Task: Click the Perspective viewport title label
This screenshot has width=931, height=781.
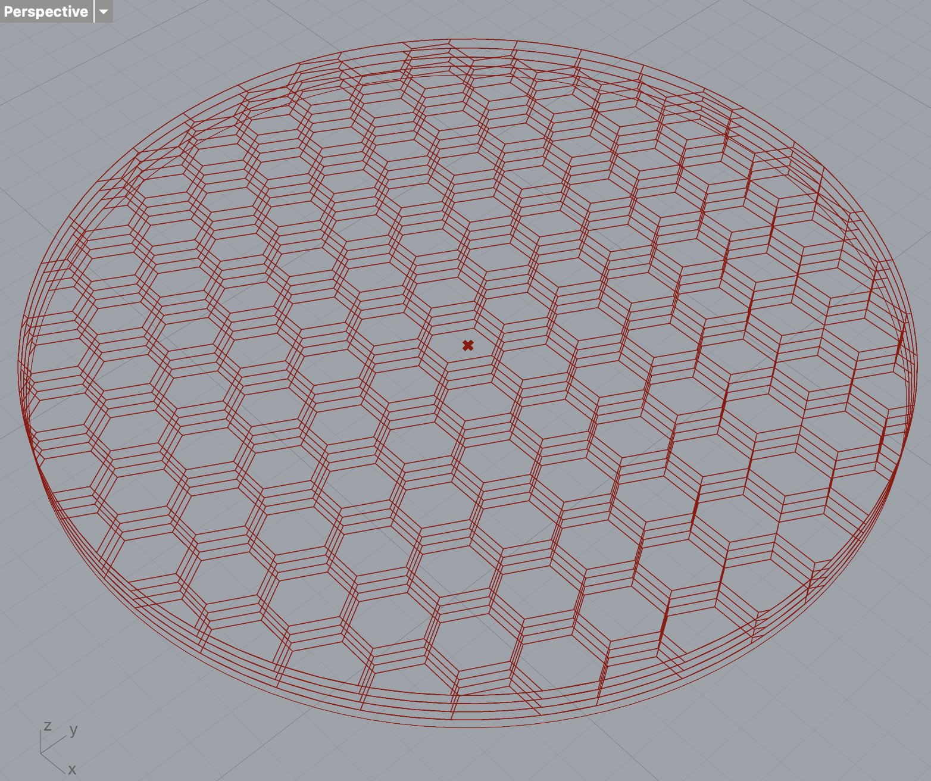Action: coord(46,11)
